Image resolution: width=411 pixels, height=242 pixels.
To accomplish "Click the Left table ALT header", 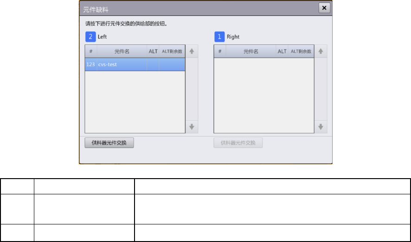I will (x=153, y=51).
